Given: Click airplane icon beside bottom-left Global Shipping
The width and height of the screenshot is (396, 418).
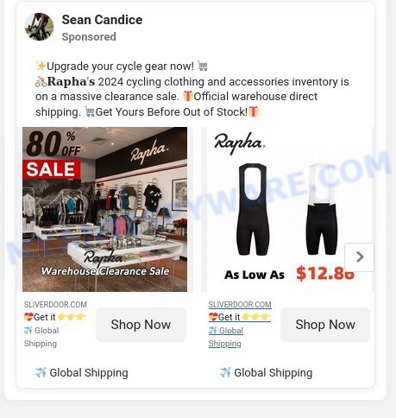Looking at the screenshot, I should click(41, 372).
